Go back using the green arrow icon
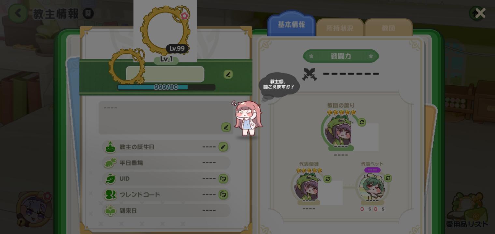This screenshot has width=495, height=234. (x=18, y=13)
